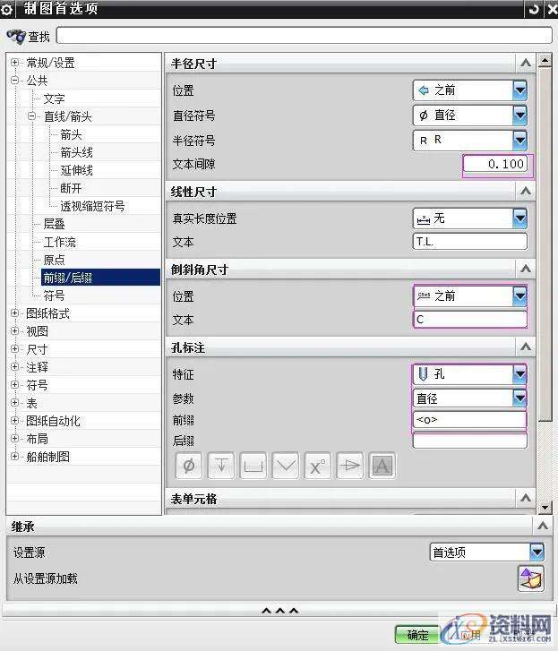Expand the 图纸格式 tree node
This screenshot has width=558, height=651.
point(14,313)
